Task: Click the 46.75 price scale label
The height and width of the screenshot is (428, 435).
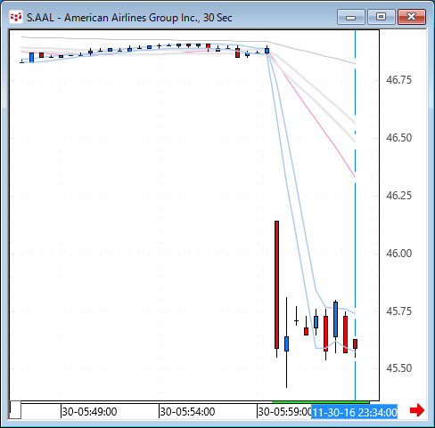Action: pyautogui.click(x=398, y=80)
